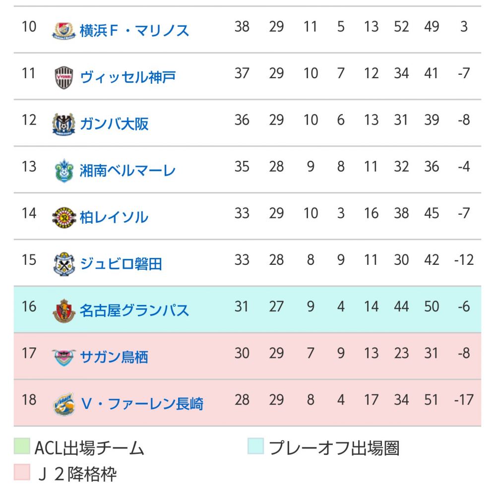Open the 名古屋グランパス team link
Screen dimensions: 495x495
point(134,311)
